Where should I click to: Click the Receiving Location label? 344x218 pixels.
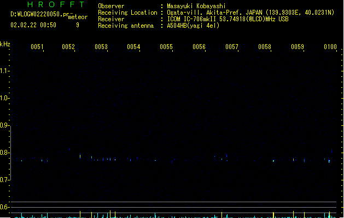pos(127,13)
